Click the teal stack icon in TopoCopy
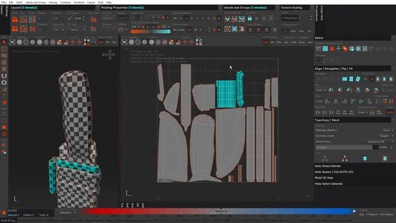This screenshot has height=223, width=396. pos(364,159)
